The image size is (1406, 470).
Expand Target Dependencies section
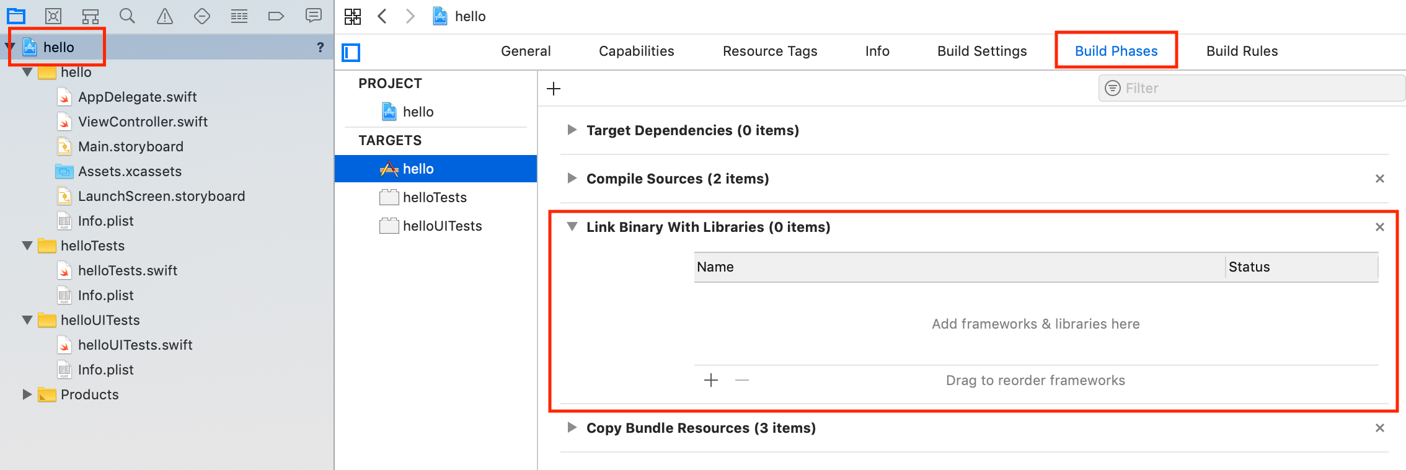(x=572, y=130)
